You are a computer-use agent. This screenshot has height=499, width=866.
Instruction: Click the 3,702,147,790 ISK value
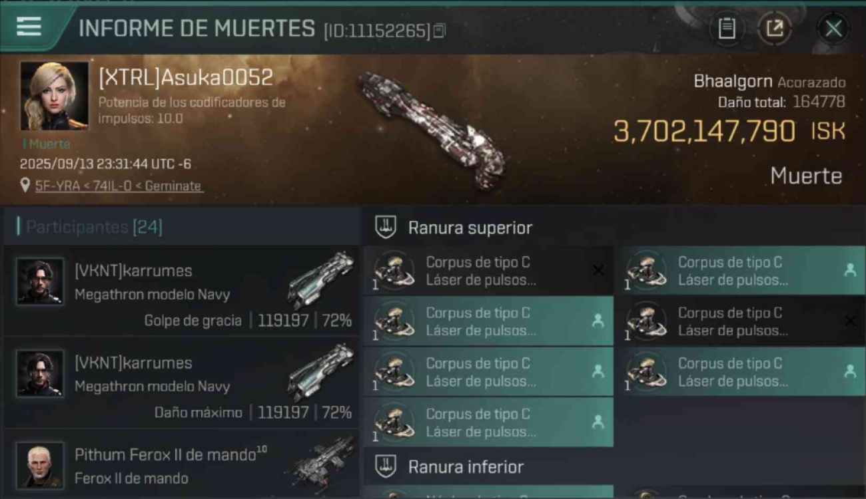[729, 131]
